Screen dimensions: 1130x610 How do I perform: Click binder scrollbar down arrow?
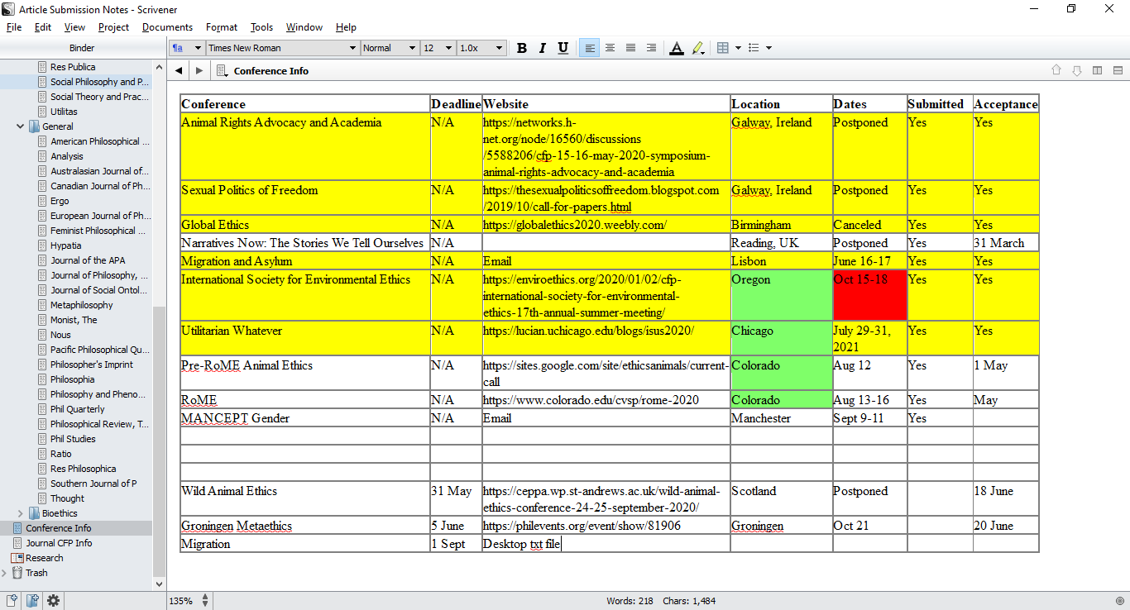click(x=159, y=584)
